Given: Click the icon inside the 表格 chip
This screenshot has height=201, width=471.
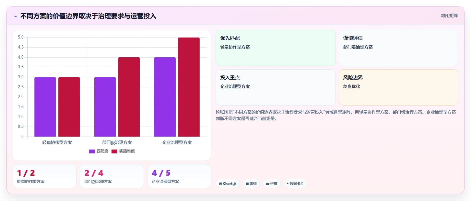Looking at the screenshot, I should 247,184.
